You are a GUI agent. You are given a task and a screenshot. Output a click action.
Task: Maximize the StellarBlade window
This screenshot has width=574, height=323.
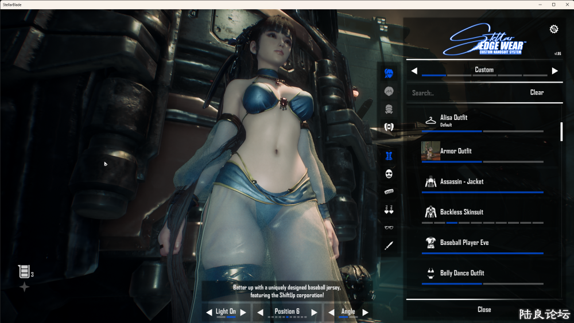click(553, 5)
